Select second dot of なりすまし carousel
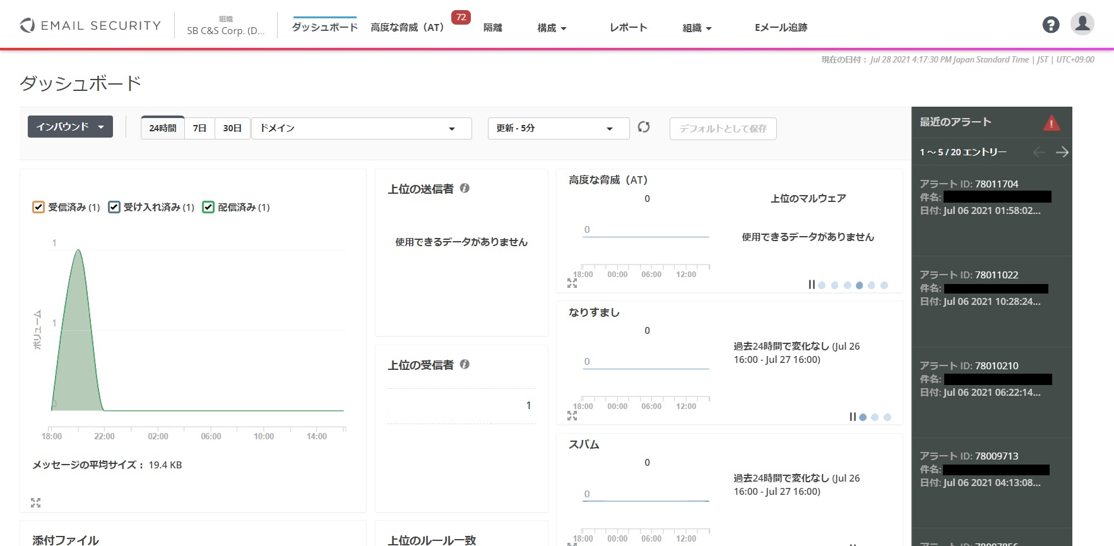 pos(875,417)
